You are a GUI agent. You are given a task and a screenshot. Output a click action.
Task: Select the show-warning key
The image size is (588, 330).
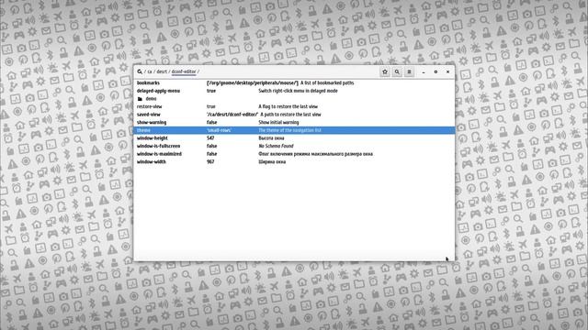[x=294, y=122]
